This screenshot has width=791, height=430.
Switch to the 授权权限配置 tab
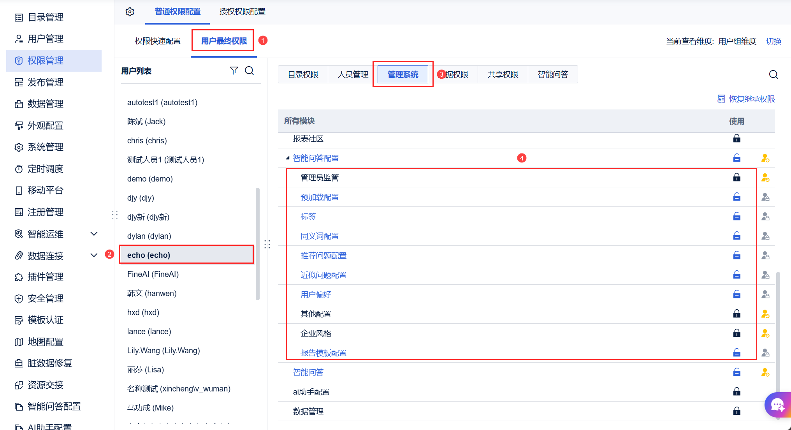(x=242, y=12)
